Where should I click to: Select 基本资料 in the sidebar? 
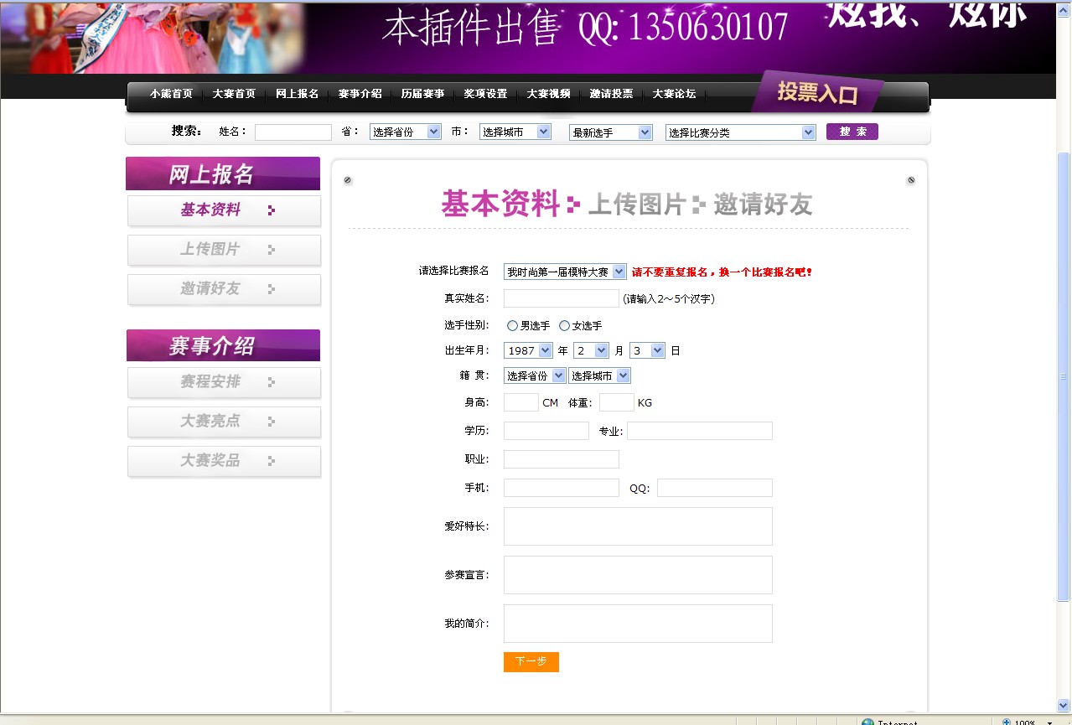[x=224, y=210]
